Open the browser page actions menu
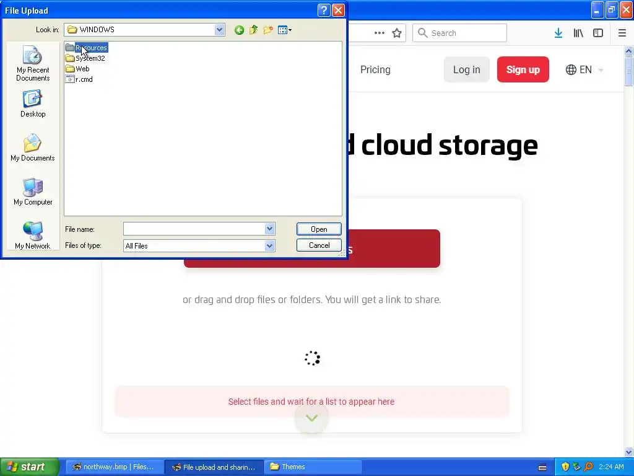This screenshot has height=476, width=634. coord(380,33)
